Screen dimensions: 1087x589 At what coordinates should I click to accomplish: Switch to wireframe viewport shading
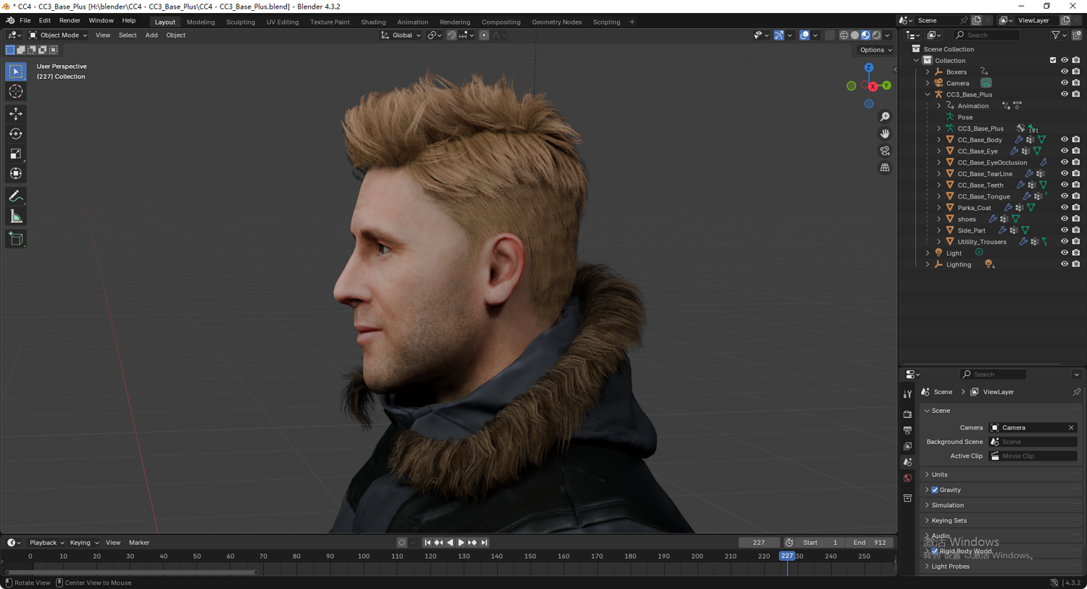coord(844,35)
